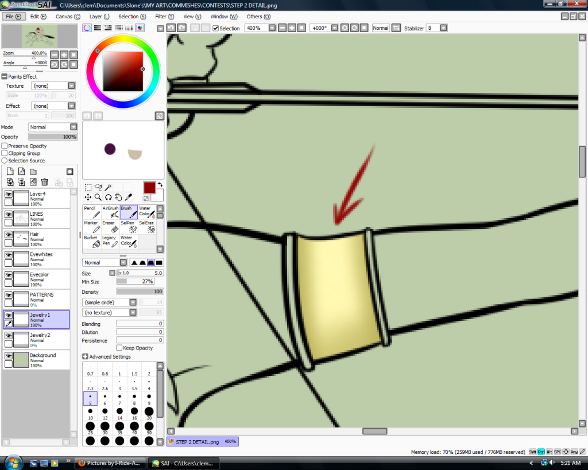Click the dark red foreground color swatch

pos(149,188)
